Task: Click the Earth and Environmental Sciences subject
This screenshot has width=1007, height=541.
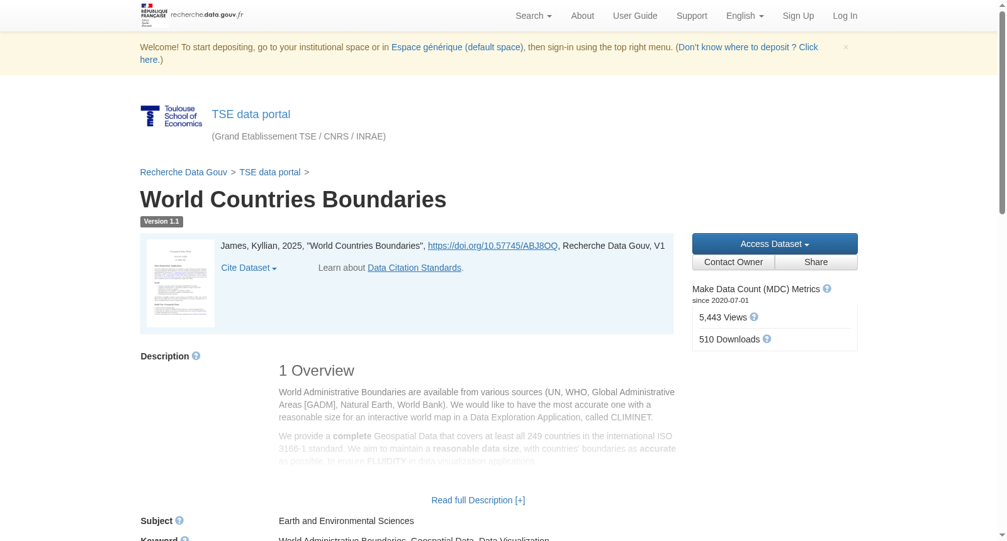Action: click(x=346, y=521)
